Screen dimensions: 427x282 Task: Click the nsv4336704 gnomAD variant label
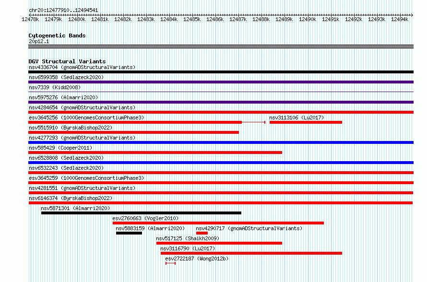(82, 67)
